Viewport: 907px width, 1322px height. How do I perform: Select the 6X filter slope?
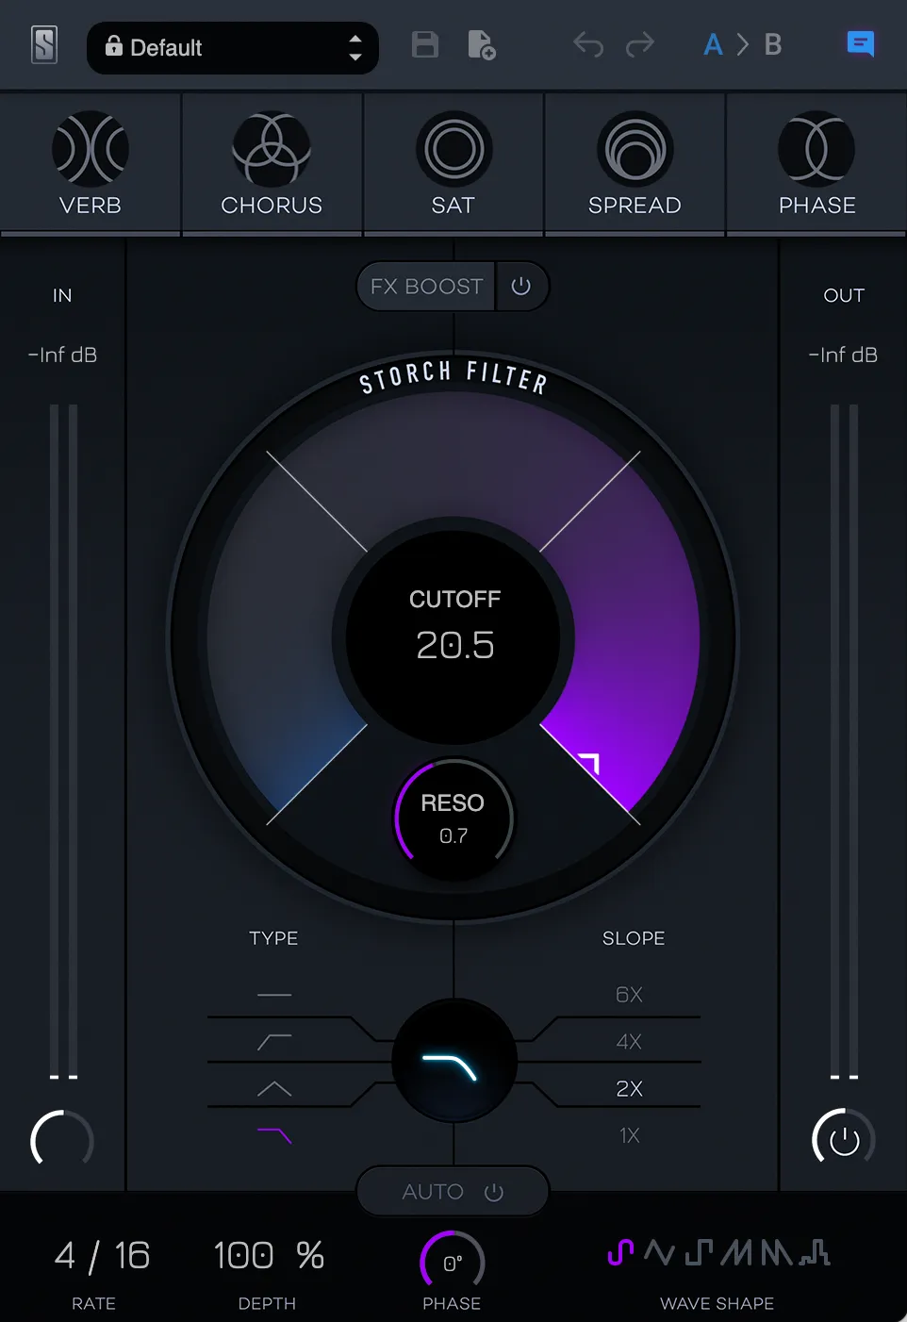[x=629, y=994]
